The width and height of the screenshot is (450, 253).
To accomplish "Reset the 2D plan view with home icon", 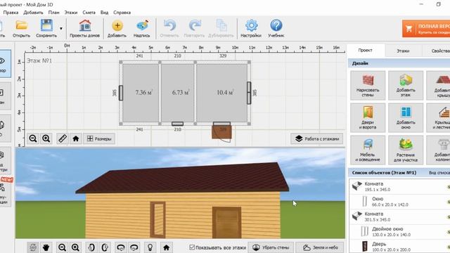I will [x=76, y=139].
